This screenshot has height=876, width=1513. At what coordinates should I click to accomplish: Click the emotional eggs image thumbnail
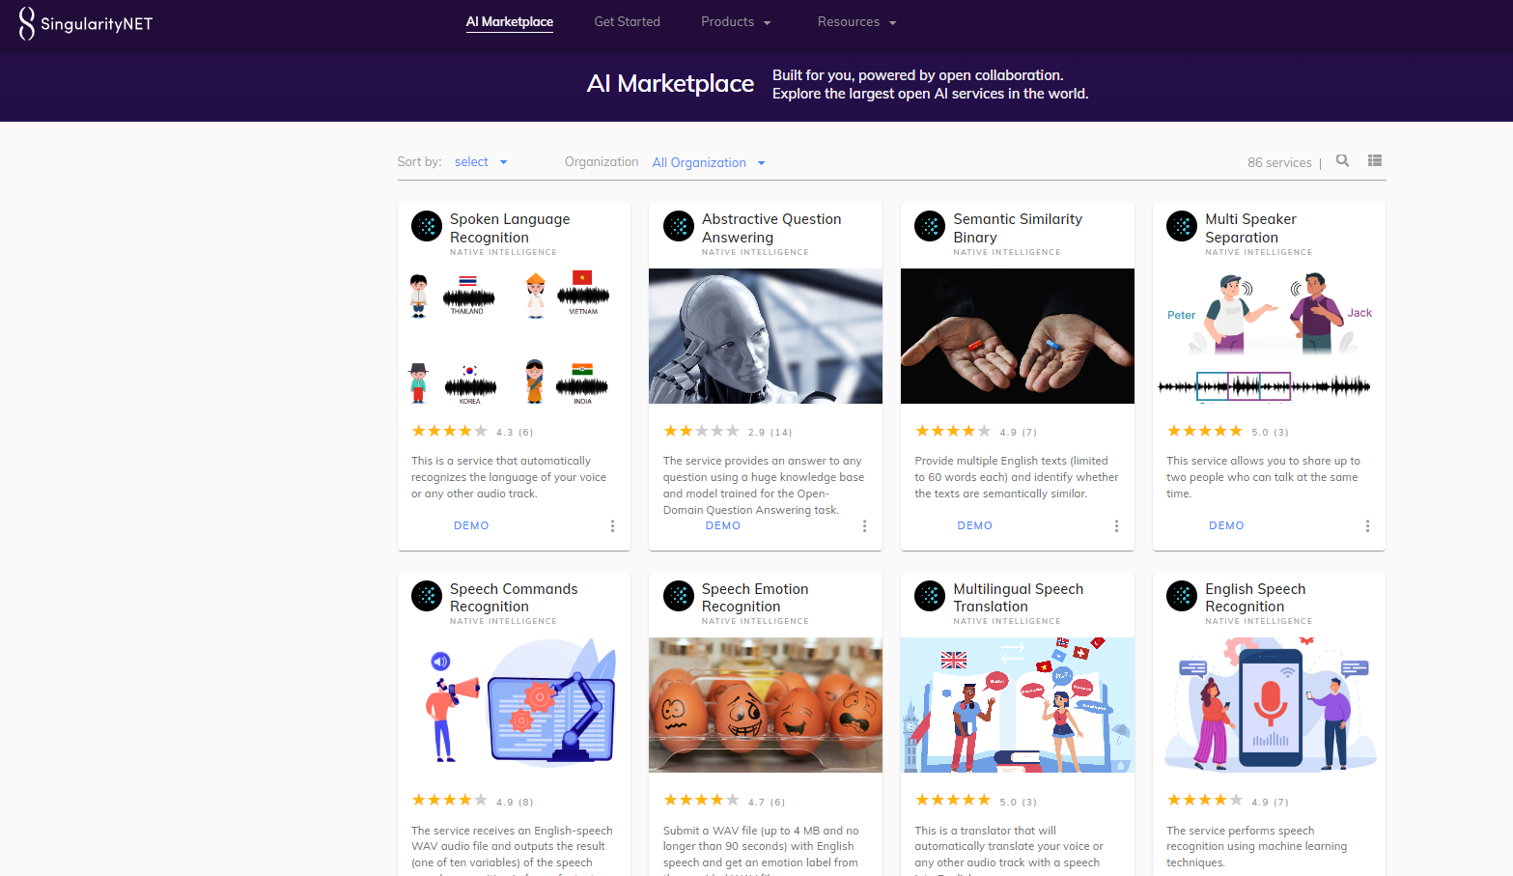pyautogui.click(x=766, y=705)
